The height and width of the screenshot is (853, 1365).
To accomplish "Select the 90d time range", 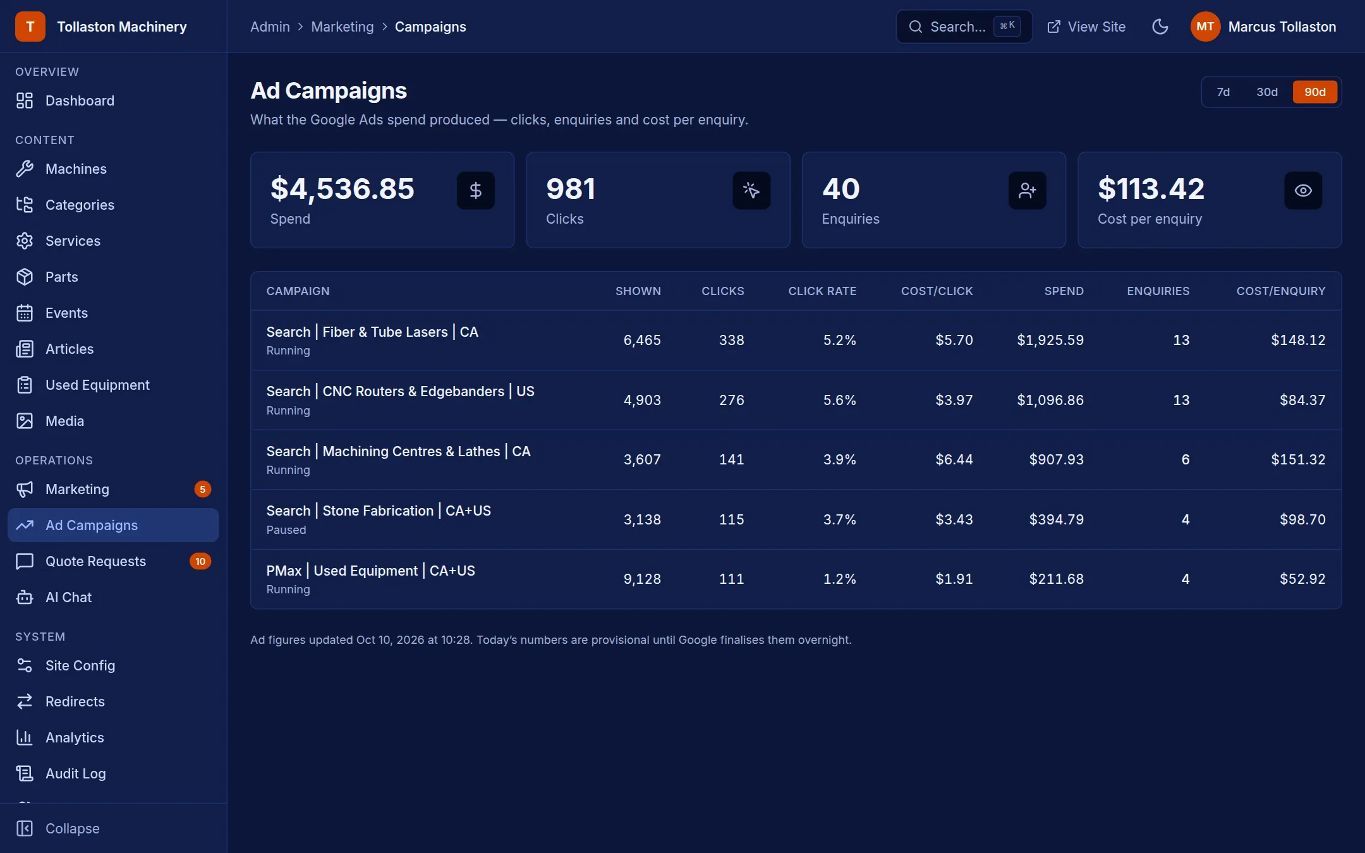I will point(1315,92).
